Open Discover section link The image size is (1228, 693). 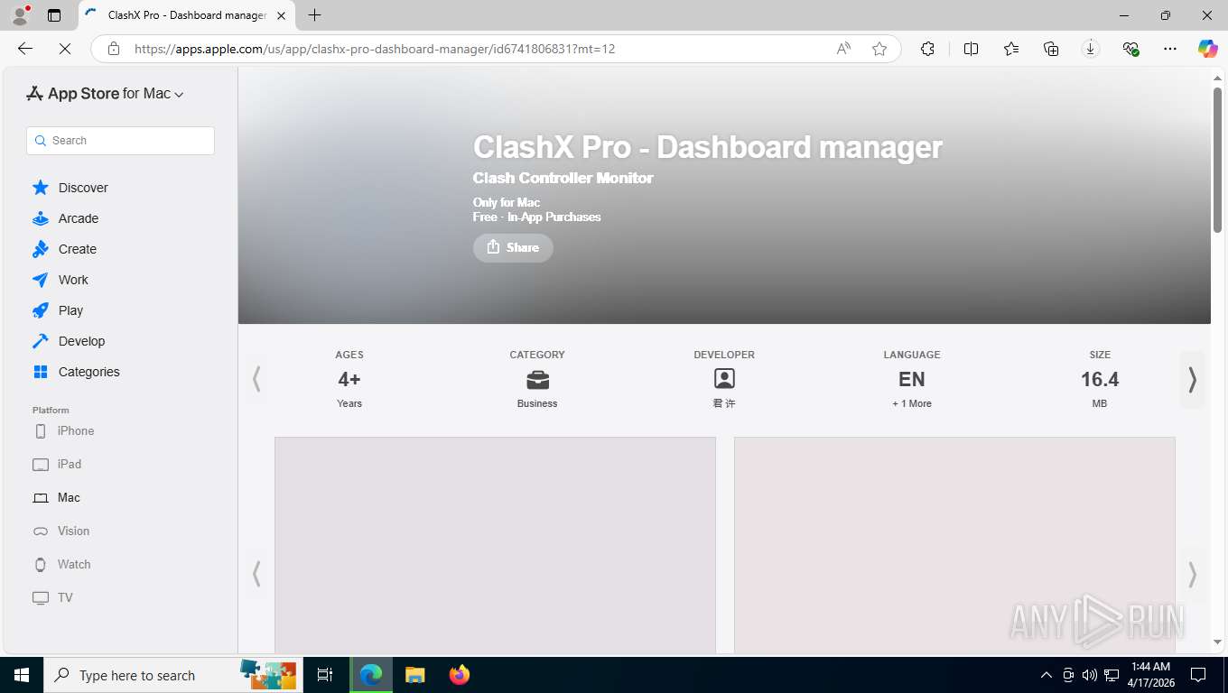(x=83, y=188)
